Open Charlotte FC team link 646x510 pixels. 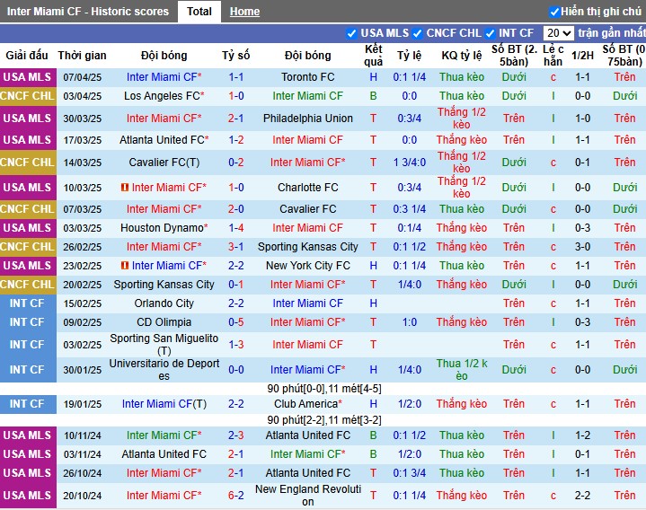coord(308,188)
